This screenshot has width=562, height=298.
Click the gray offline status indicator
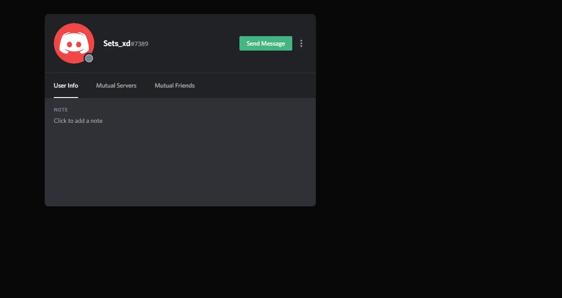click(x=89, y=58)
